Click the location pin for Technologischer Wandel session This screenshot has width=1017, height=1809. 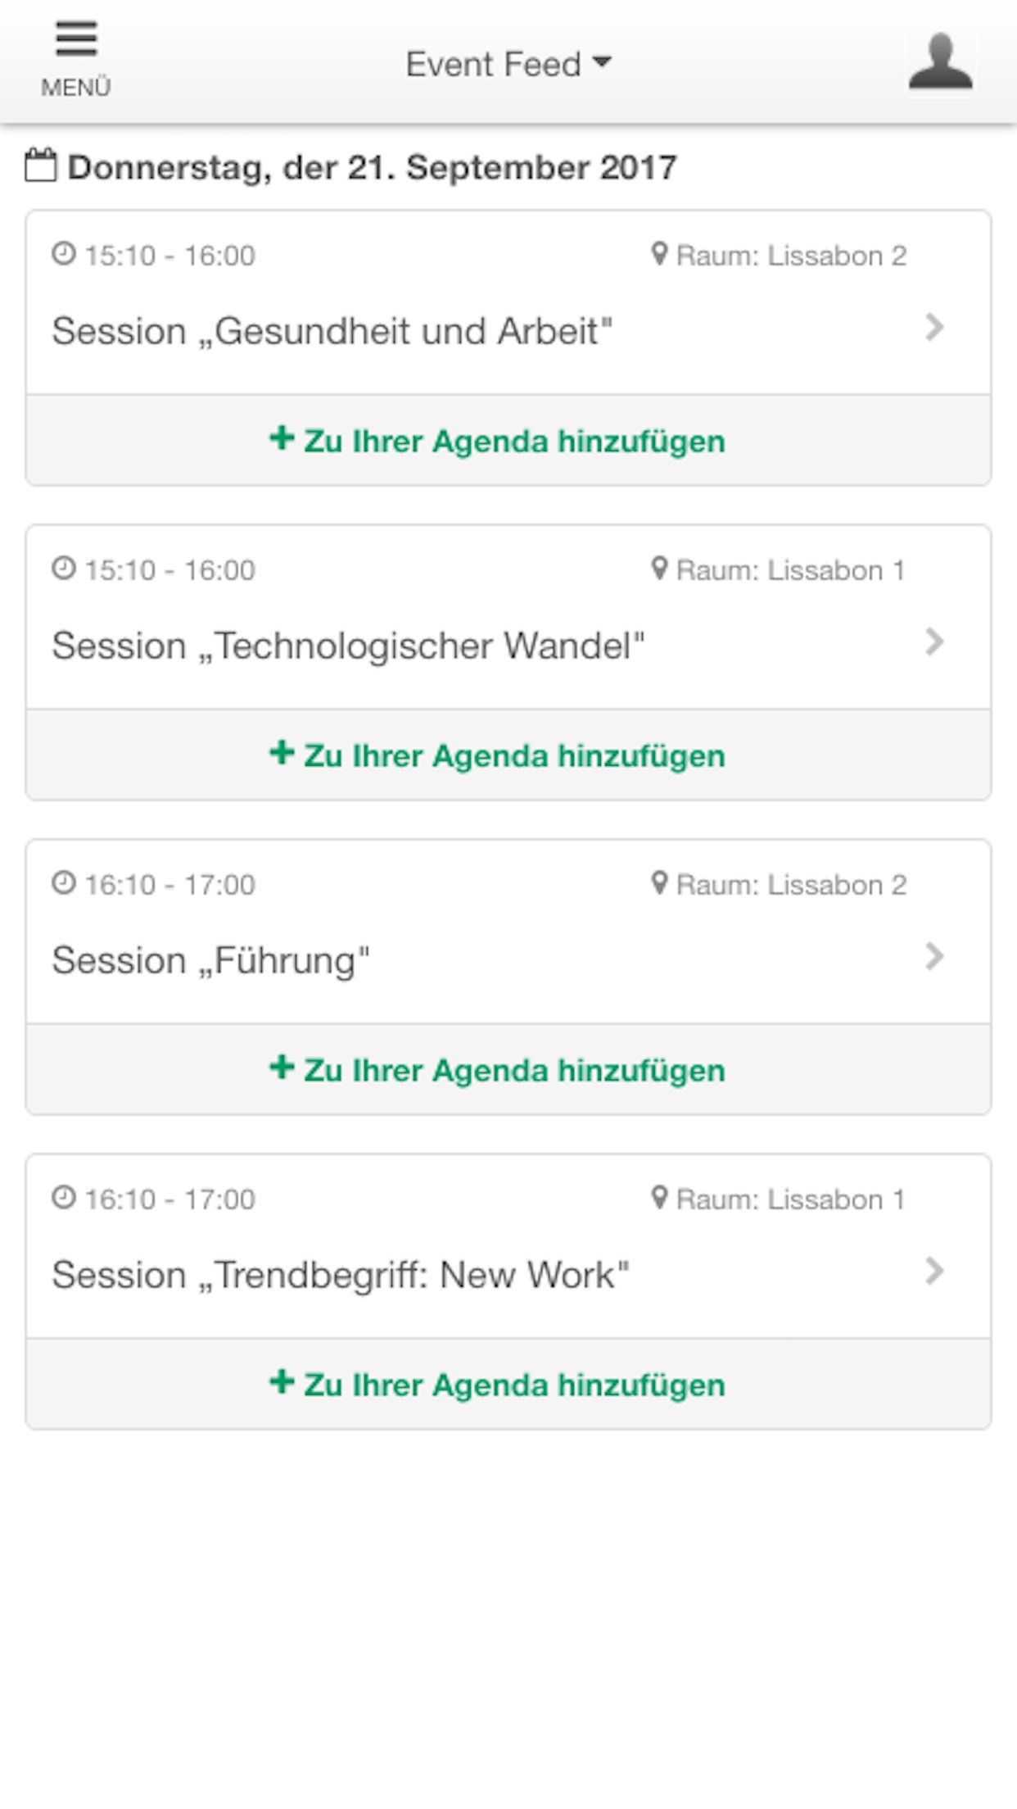tap(659, 568)
